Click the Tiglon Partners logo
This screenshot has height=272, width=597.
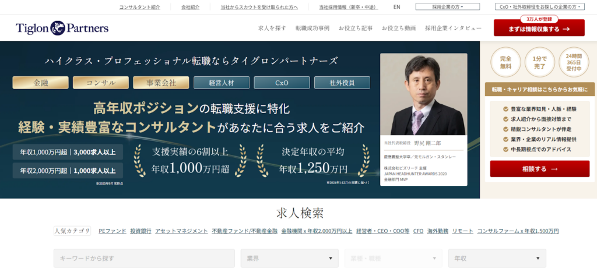coord(62,28)
